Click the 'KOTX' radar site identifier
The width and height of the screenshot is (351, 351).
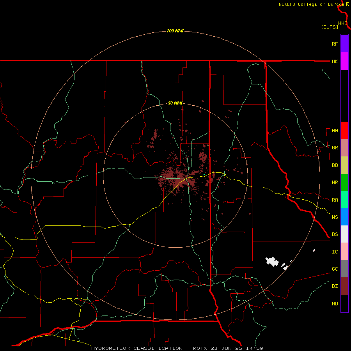click(201, 348)
